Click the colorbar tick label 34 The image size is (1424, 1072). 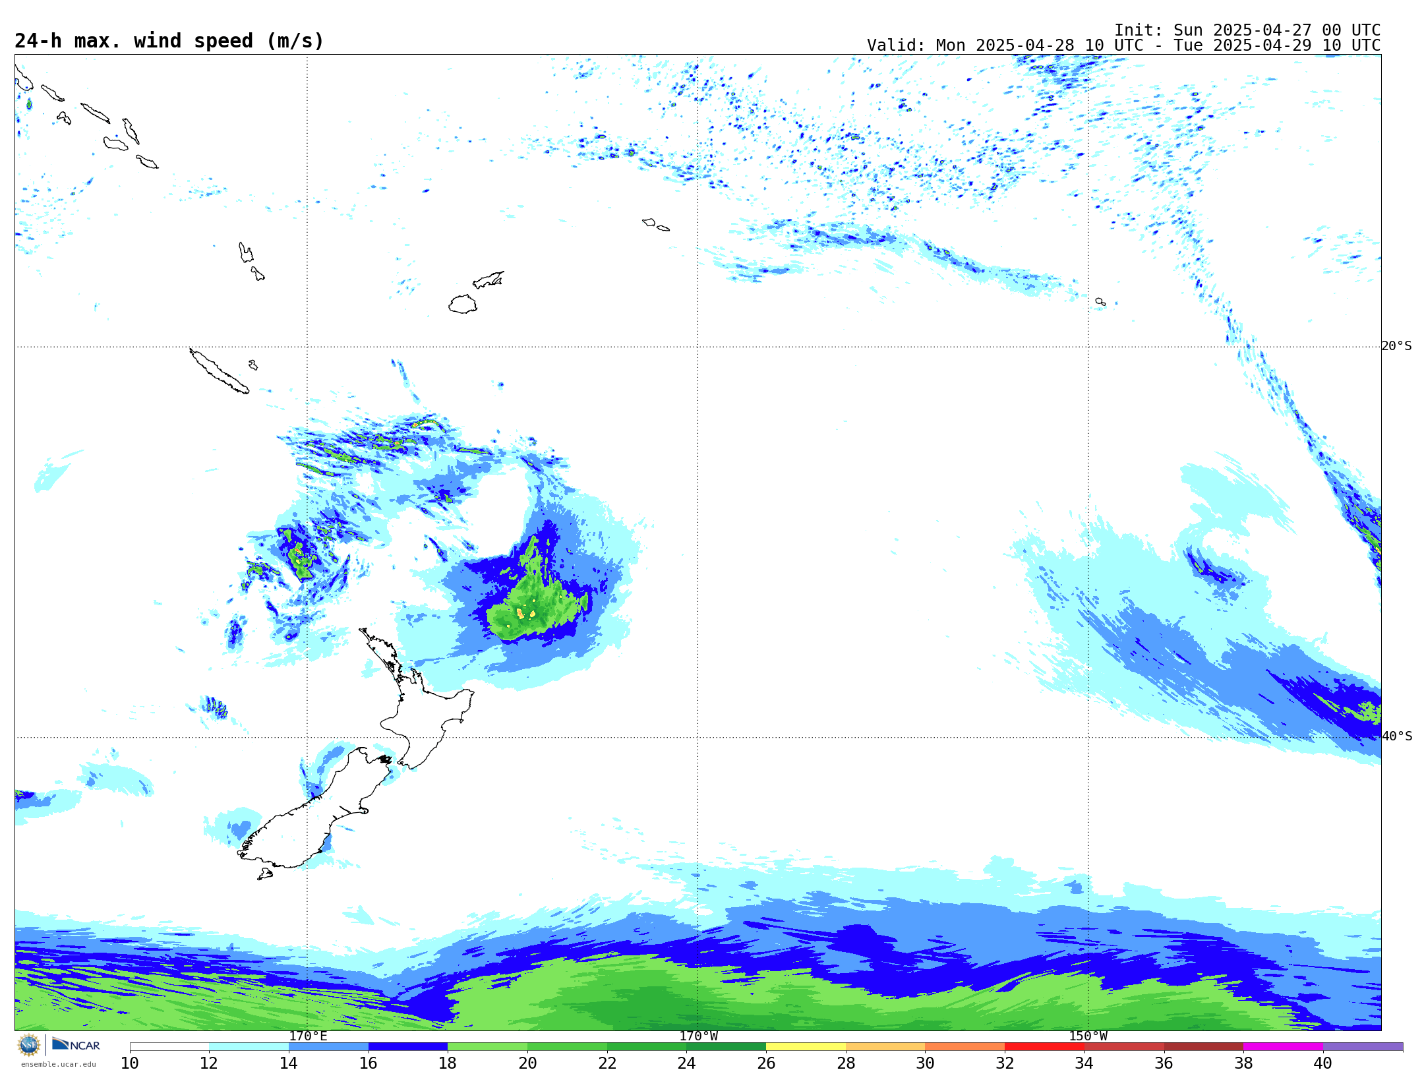click(x=1084, y=1063)
